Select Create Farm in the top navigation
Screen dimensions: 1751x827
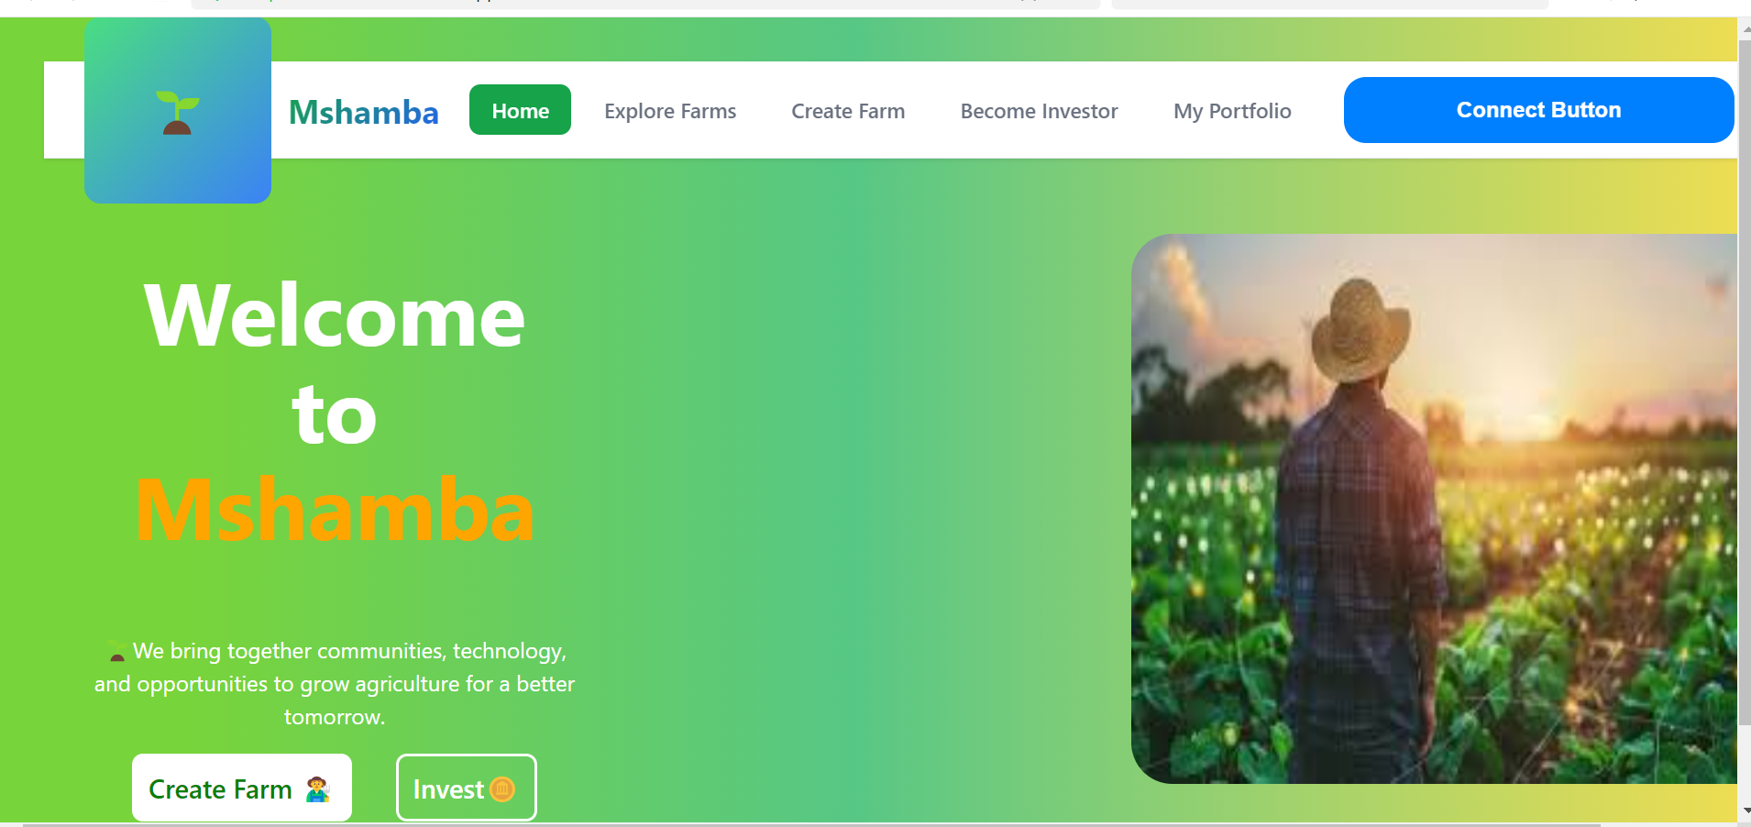tap(848, 111)
